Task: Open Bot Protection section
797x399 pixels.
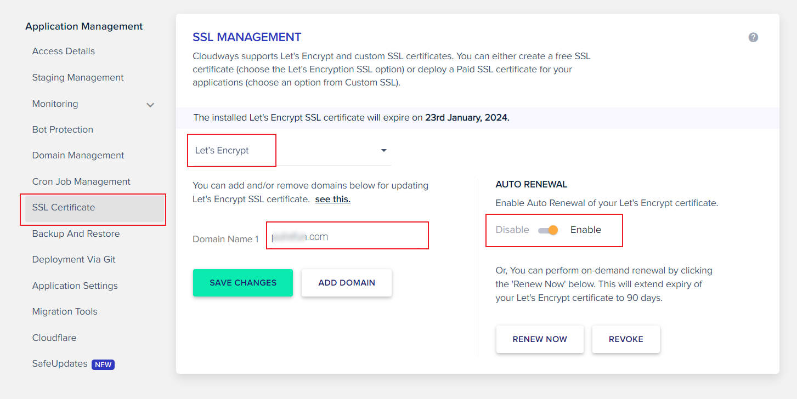Action: [63, 129]
